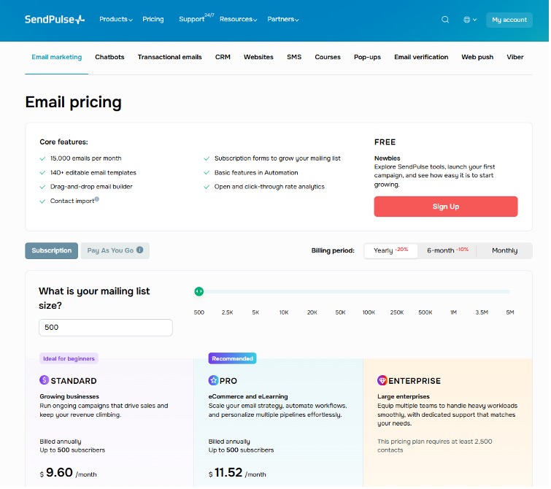The width and height of the screenshot is (551, 489).
Task: Switch to Pay As You Go mode
Action: 115,251
